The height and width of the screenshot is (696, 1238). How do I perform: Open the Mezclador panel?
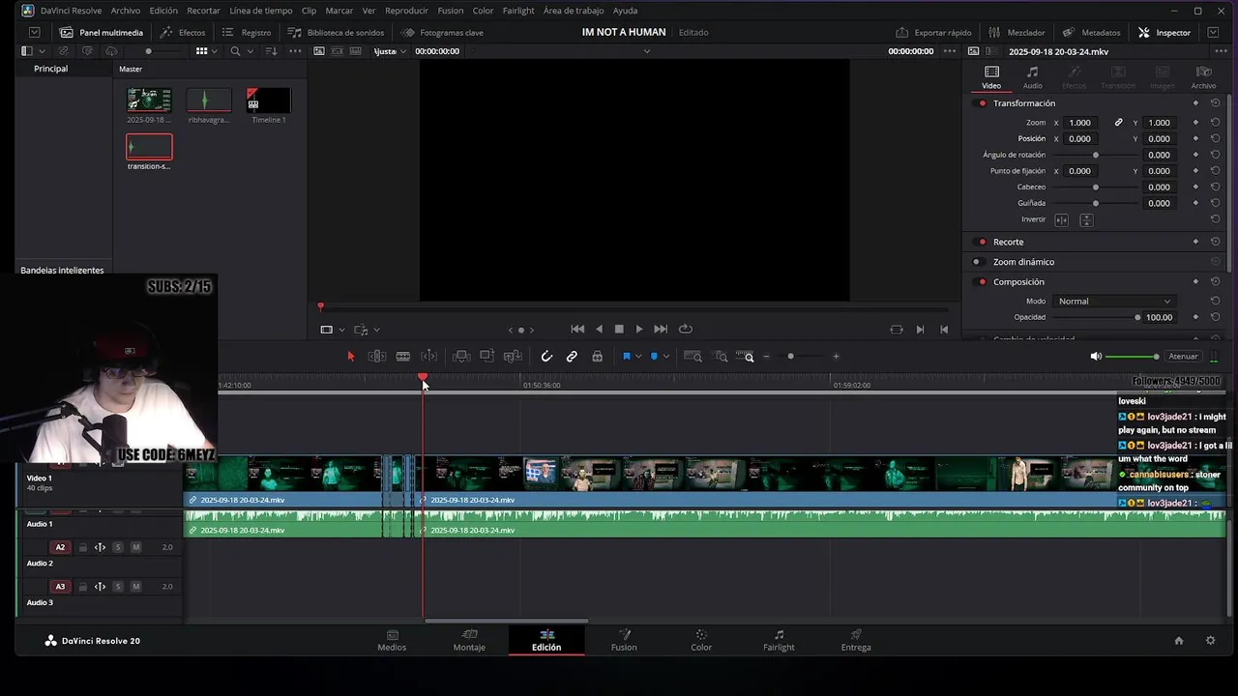[1017, 32]
